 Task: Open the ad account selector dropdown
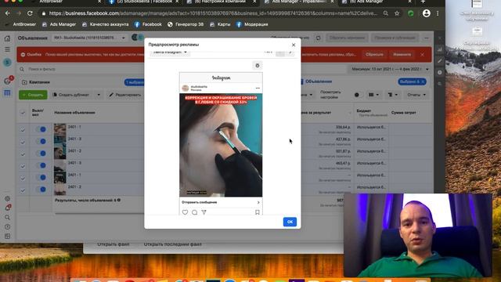89,38
